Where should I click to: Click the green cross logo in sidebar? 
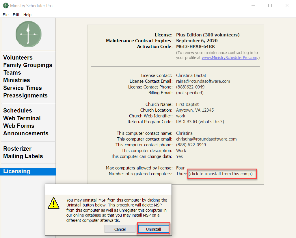(x=29, y=34)
